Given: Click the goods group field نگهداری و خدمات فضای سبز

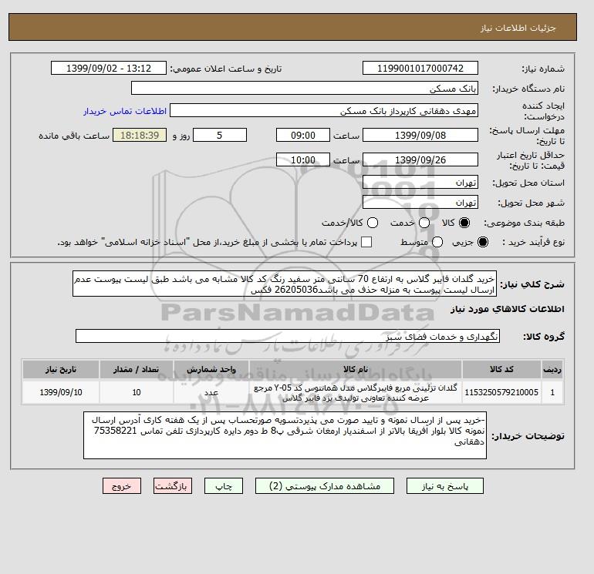Looking at the screenshot, I should click(288, 336).
